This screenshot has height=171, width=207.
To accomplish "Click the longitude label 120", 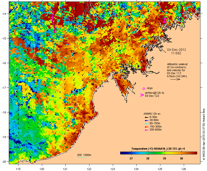I will (x=42, y=169).
